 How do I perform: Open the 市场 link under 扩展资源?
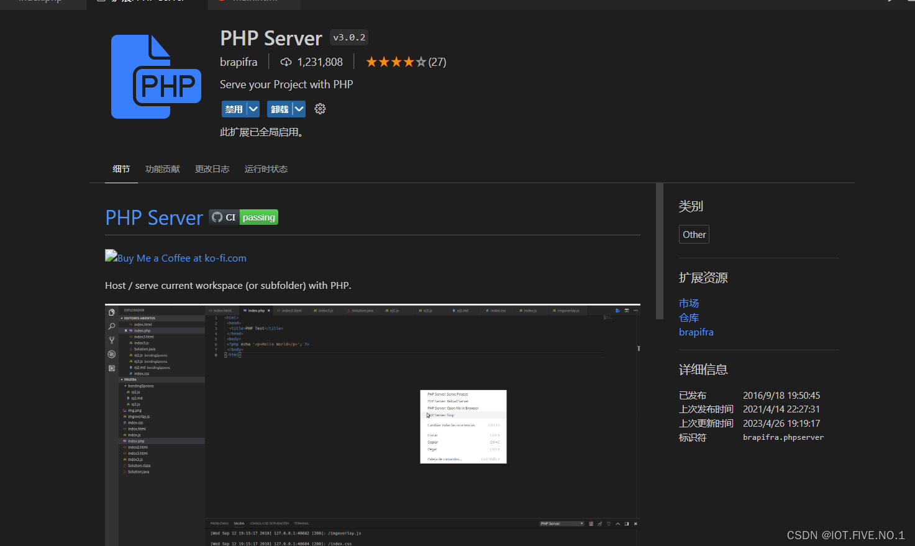pyautogui.click(x=688, y=303)
